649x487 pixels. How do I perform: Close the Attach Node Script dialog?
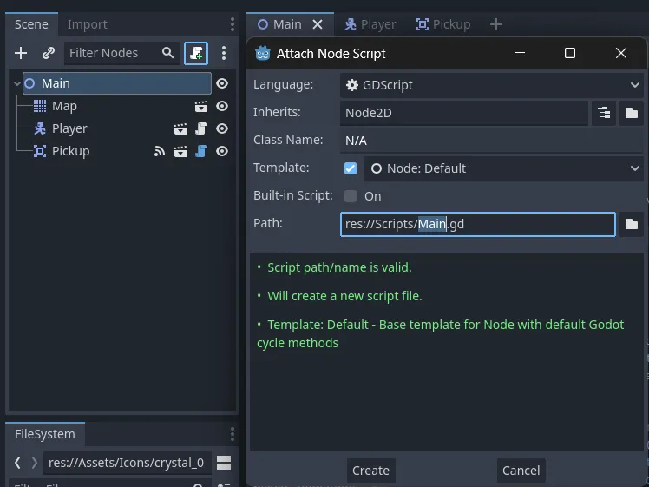(x=621, y=53)
